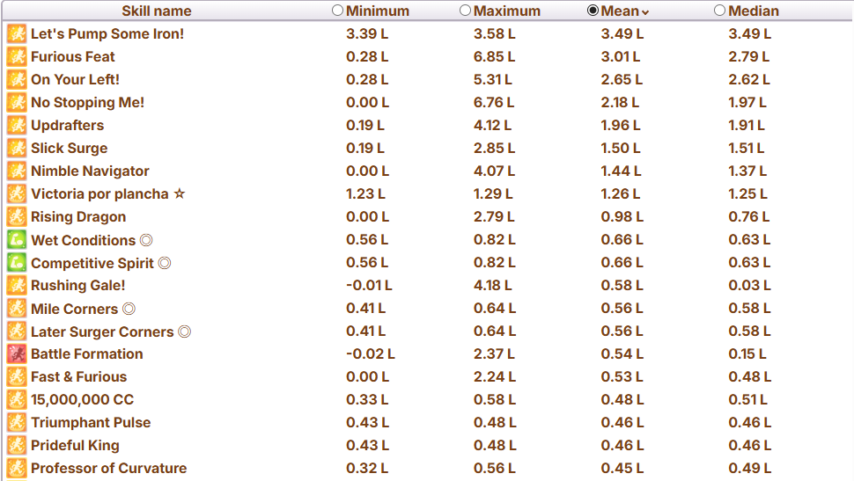Click the 3.39 L minimum of Let's Pump Some Iron!

click(367, 33)
